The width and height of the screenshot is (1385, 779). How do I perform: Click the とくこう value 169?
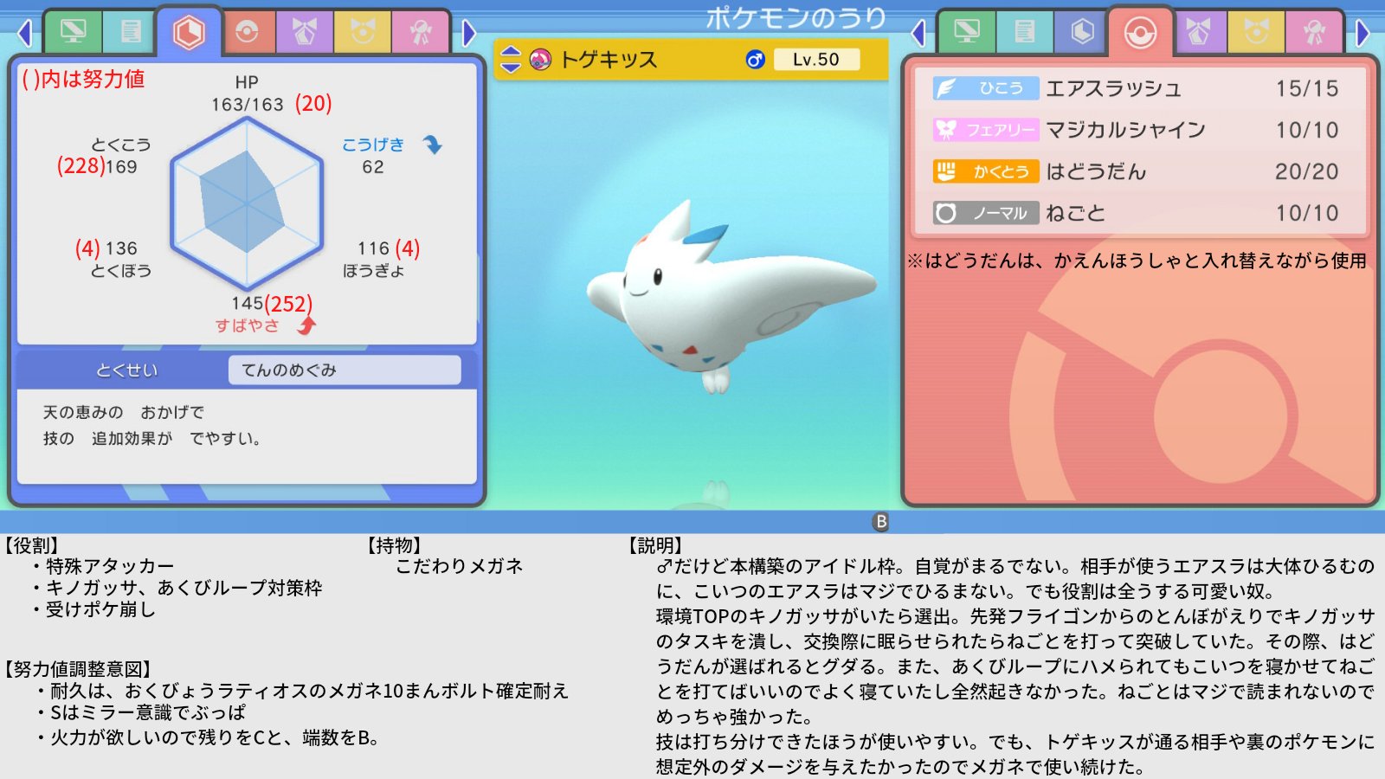point(122,166)
